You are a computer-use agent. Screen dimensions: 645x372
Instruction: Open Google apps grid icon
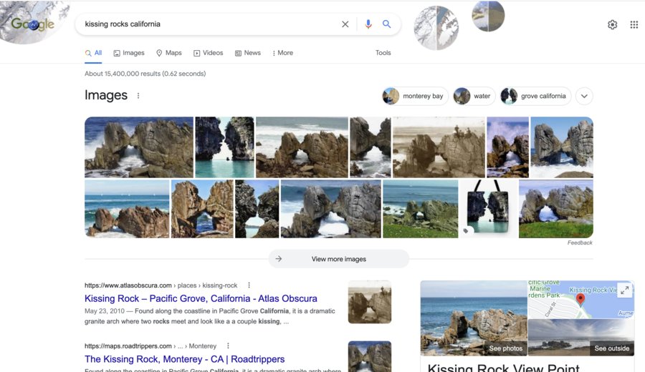coord(634,24)
